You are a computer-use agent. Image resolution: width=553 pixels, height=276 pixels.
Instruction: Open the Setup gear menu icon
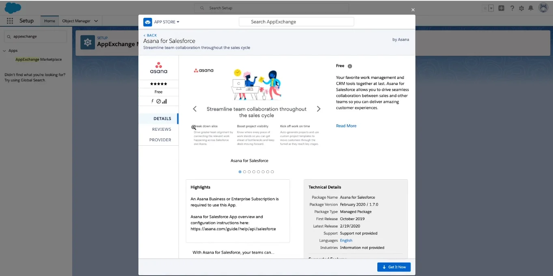tap(521, 8)
